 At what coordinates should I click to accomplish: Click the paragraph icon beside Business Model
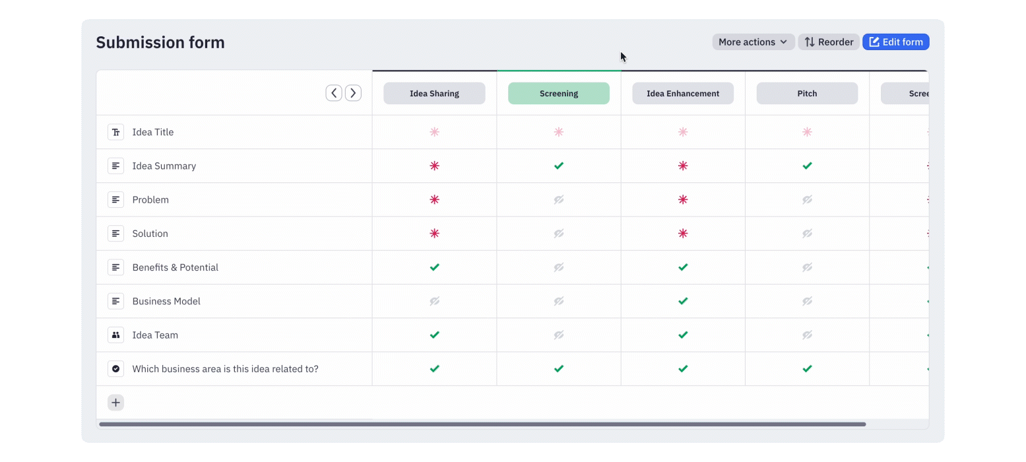(116, 301)
